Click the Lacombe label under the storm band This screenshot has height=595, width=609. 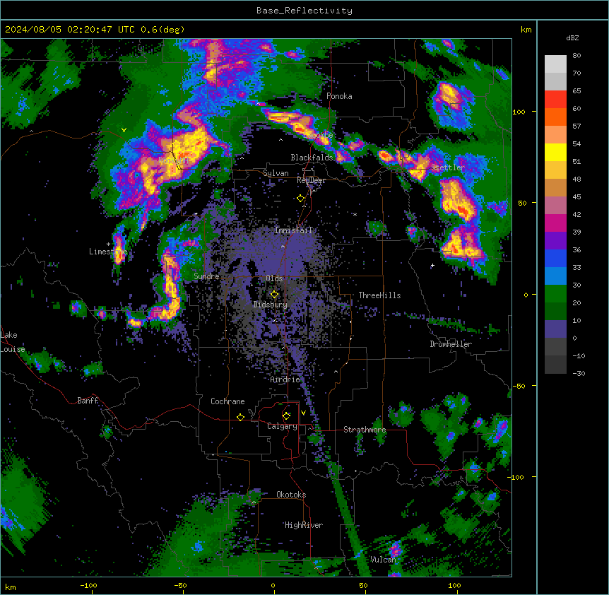(x=318, y=135)
